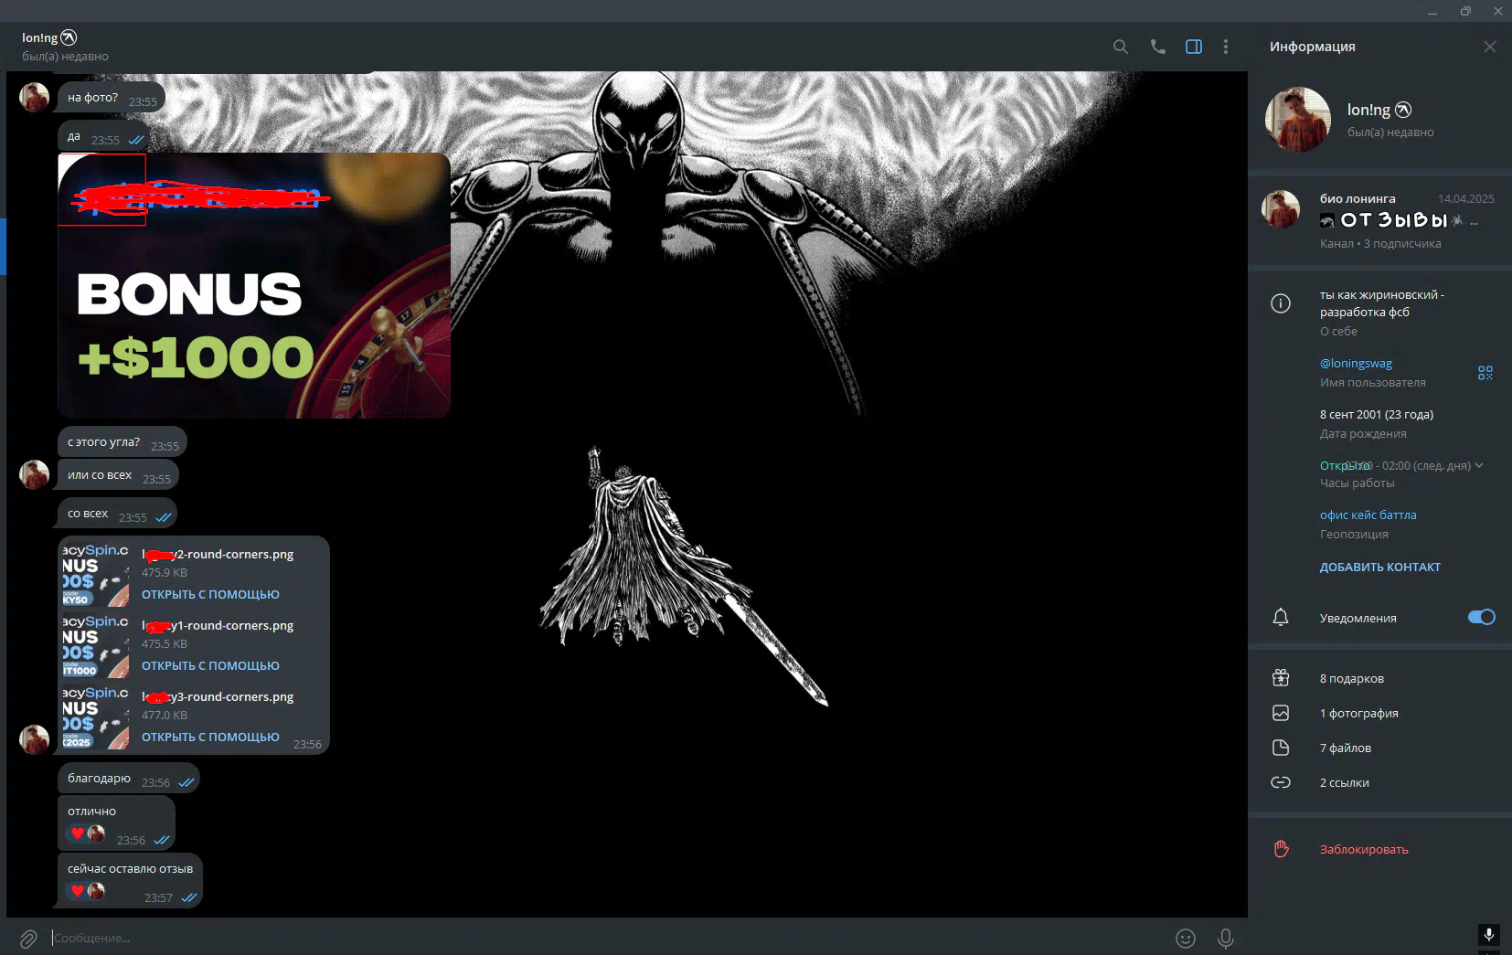The image size is (1512, 955).
Task: Click ОТКРЫТЬ С ПОМОЩЬЮ for y1-round-corners.png
Action: (x=210, y=665)
